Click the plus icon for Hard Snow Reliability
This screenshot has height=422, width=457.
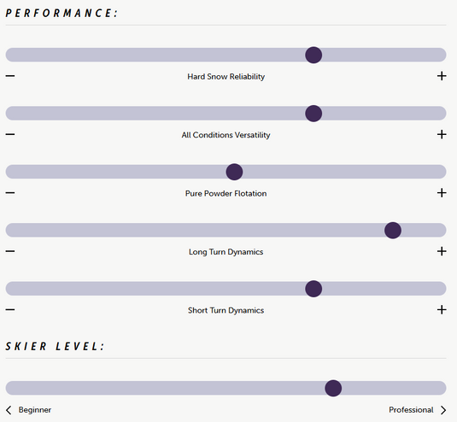tap(442, 76)
